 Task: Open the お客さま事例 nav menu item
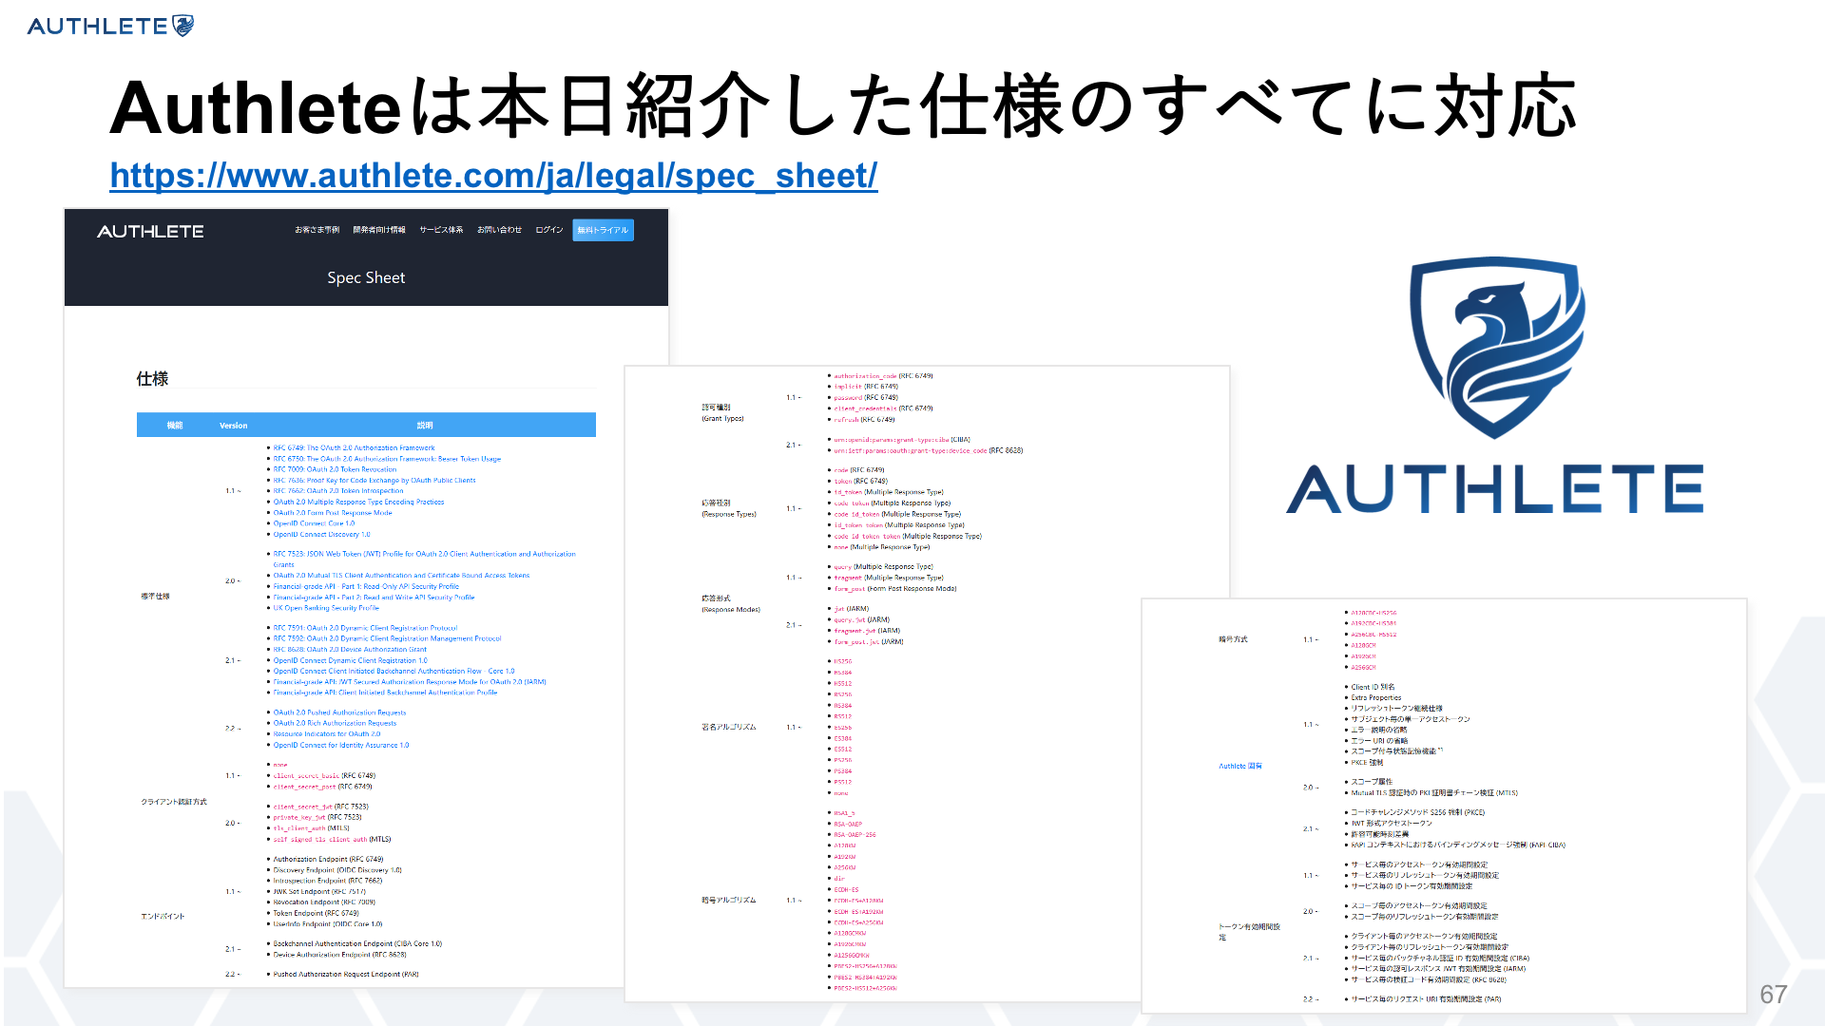[x=317, y=230]
